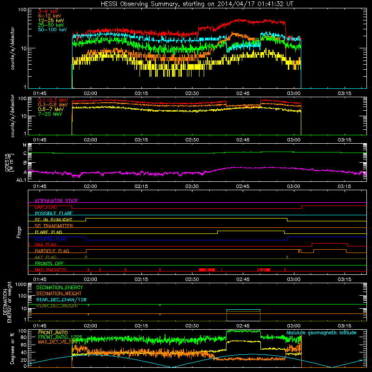
Task: Pick the 50-100 keV legend entry
Action: 53,30
